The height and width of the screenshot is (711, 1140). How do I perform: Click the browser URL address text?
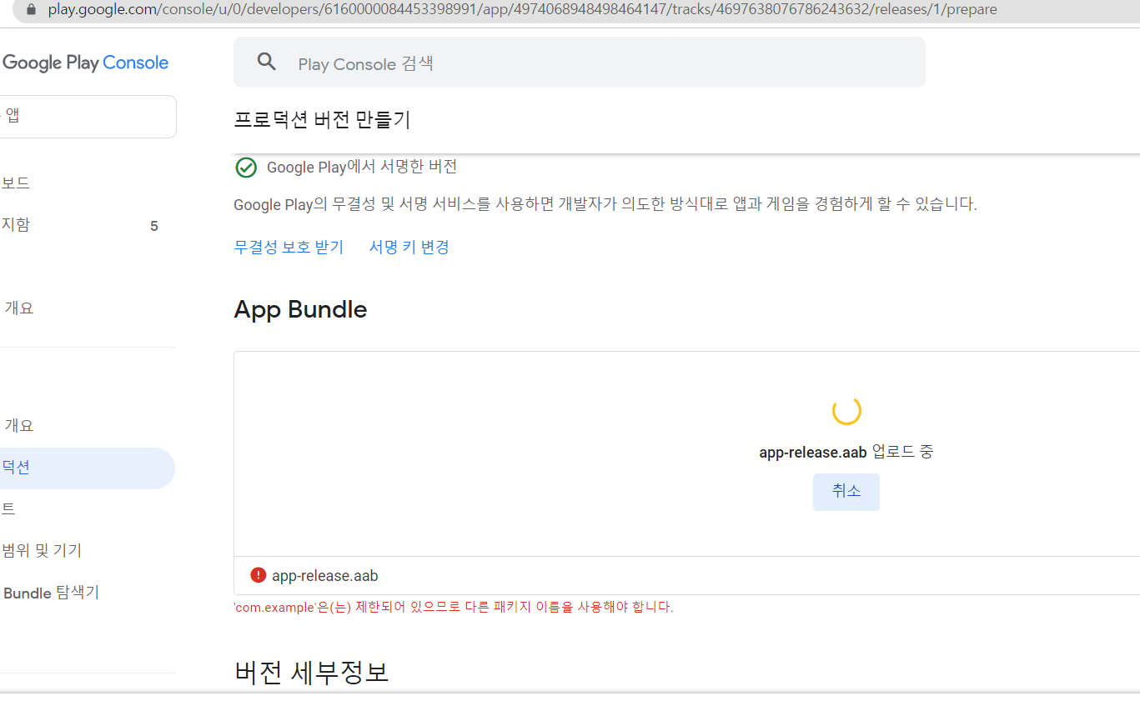tap(523, 10)
